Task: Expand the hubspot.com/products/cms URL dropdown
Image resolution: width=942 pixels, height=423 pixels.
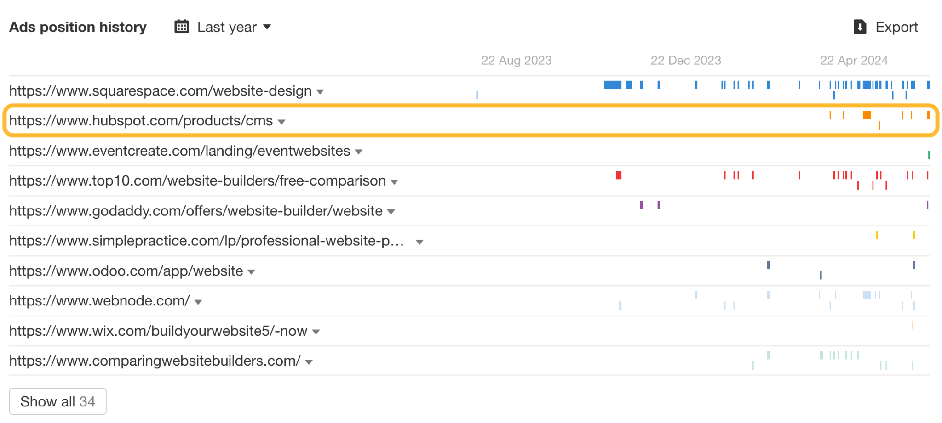Action: (x=282, y=122)
